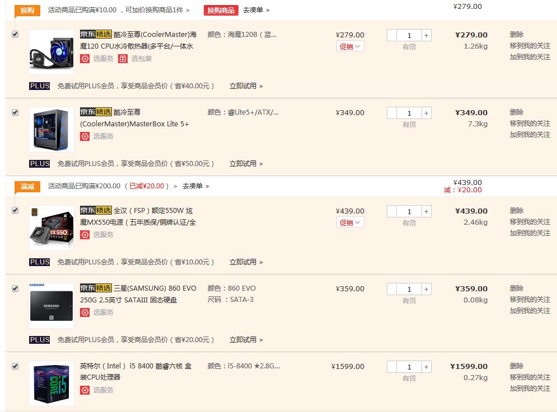Decrease quantity of the MasterBox case
Viewport: 557px width, 412px height.
pos(392,113)
